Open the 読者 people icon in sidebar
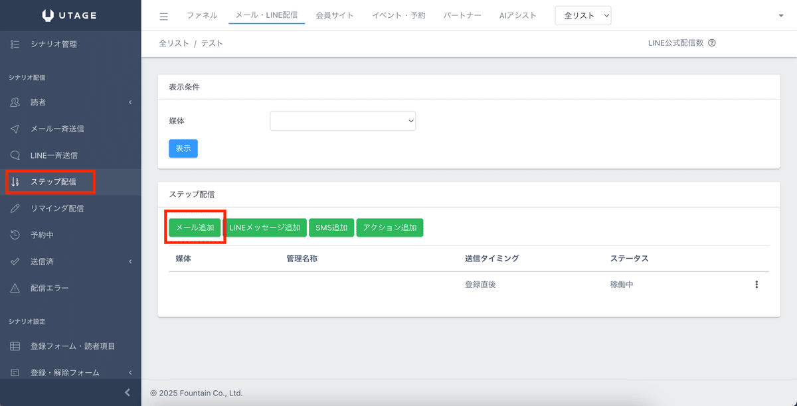Image resolution: width=797 pixels, height=406 pixels. [15, 102]
